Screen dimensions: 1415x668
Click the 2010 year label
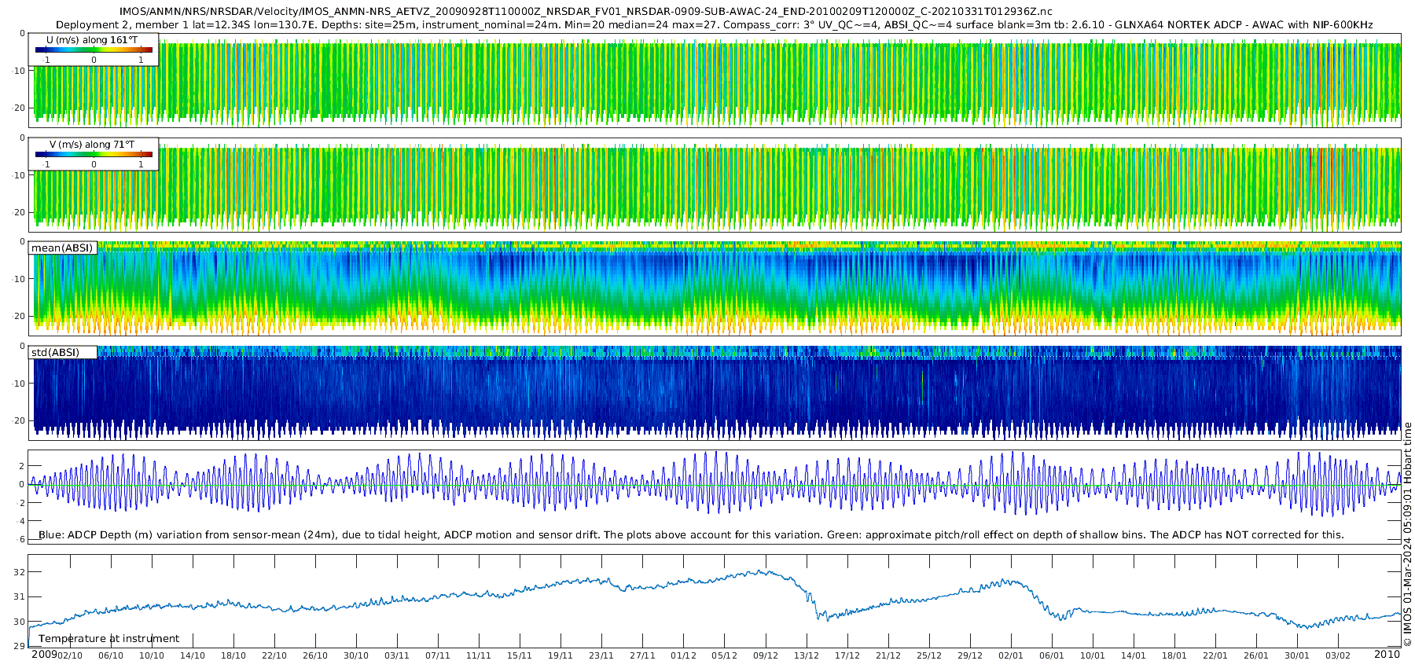click(1387, 654)
